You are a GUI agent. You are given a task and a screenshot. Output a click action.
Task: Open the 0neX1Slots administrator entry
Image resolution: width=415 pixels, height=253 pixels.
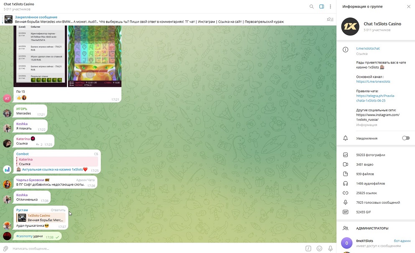coord(376,243)
